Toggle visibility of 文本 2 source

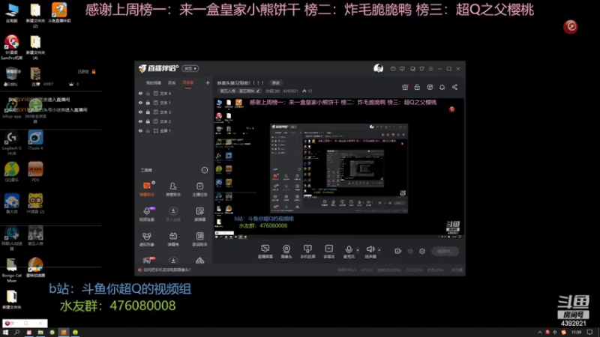(x=140, y=121)
